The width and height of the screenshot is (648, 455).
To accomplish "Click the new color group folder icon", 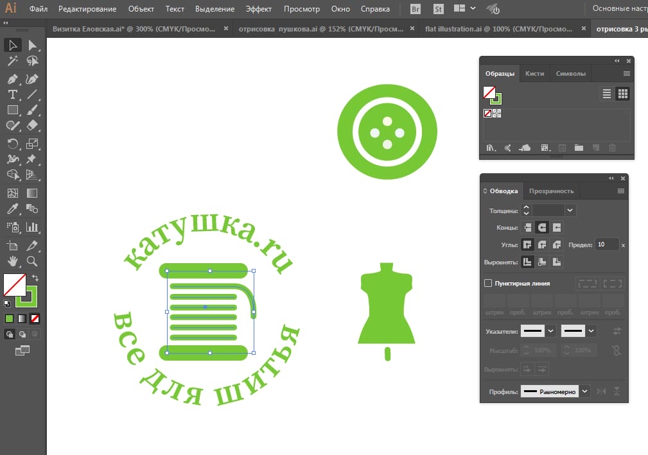I will (579, 148).
